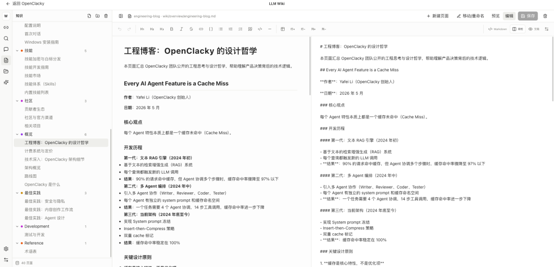
Task: Collapse the 社区 category
Action: click(17, 100)
